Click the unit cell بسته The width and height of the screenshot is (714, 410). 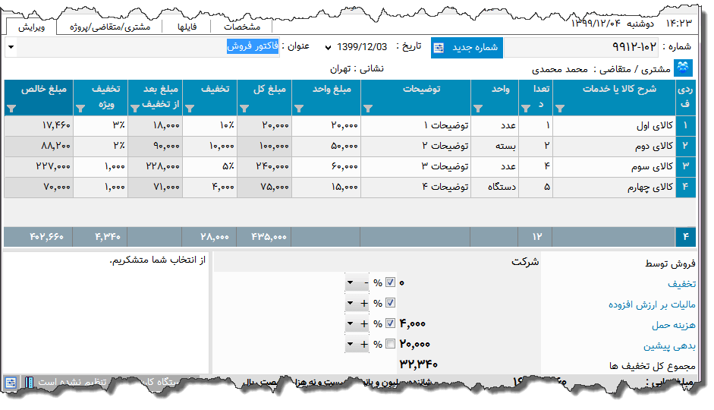(495, 147)
